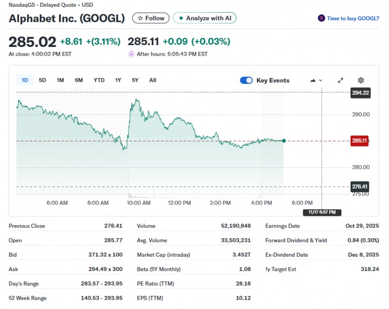Select the 1Y chart range

coord(118,80)
